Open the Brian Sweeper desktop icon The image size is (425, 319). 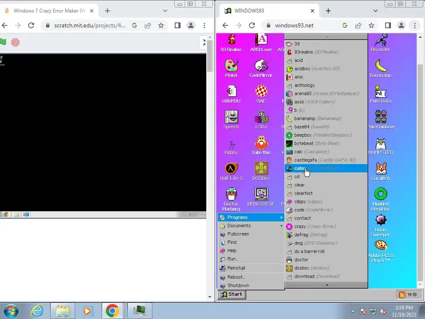(x=380, y=225)
